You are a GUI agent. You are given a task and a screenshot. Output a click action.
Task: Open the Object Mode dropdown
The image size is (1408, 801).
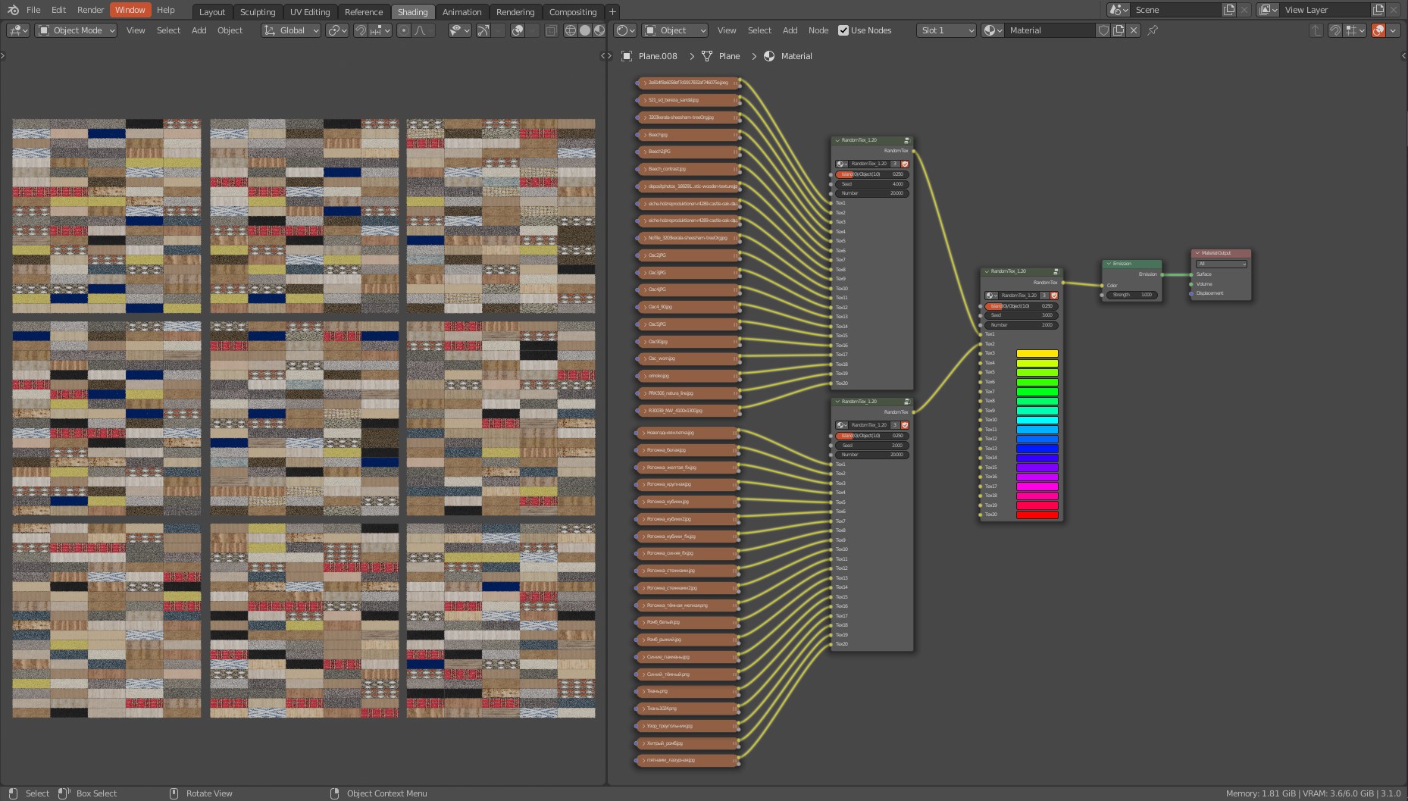(76, 30)
